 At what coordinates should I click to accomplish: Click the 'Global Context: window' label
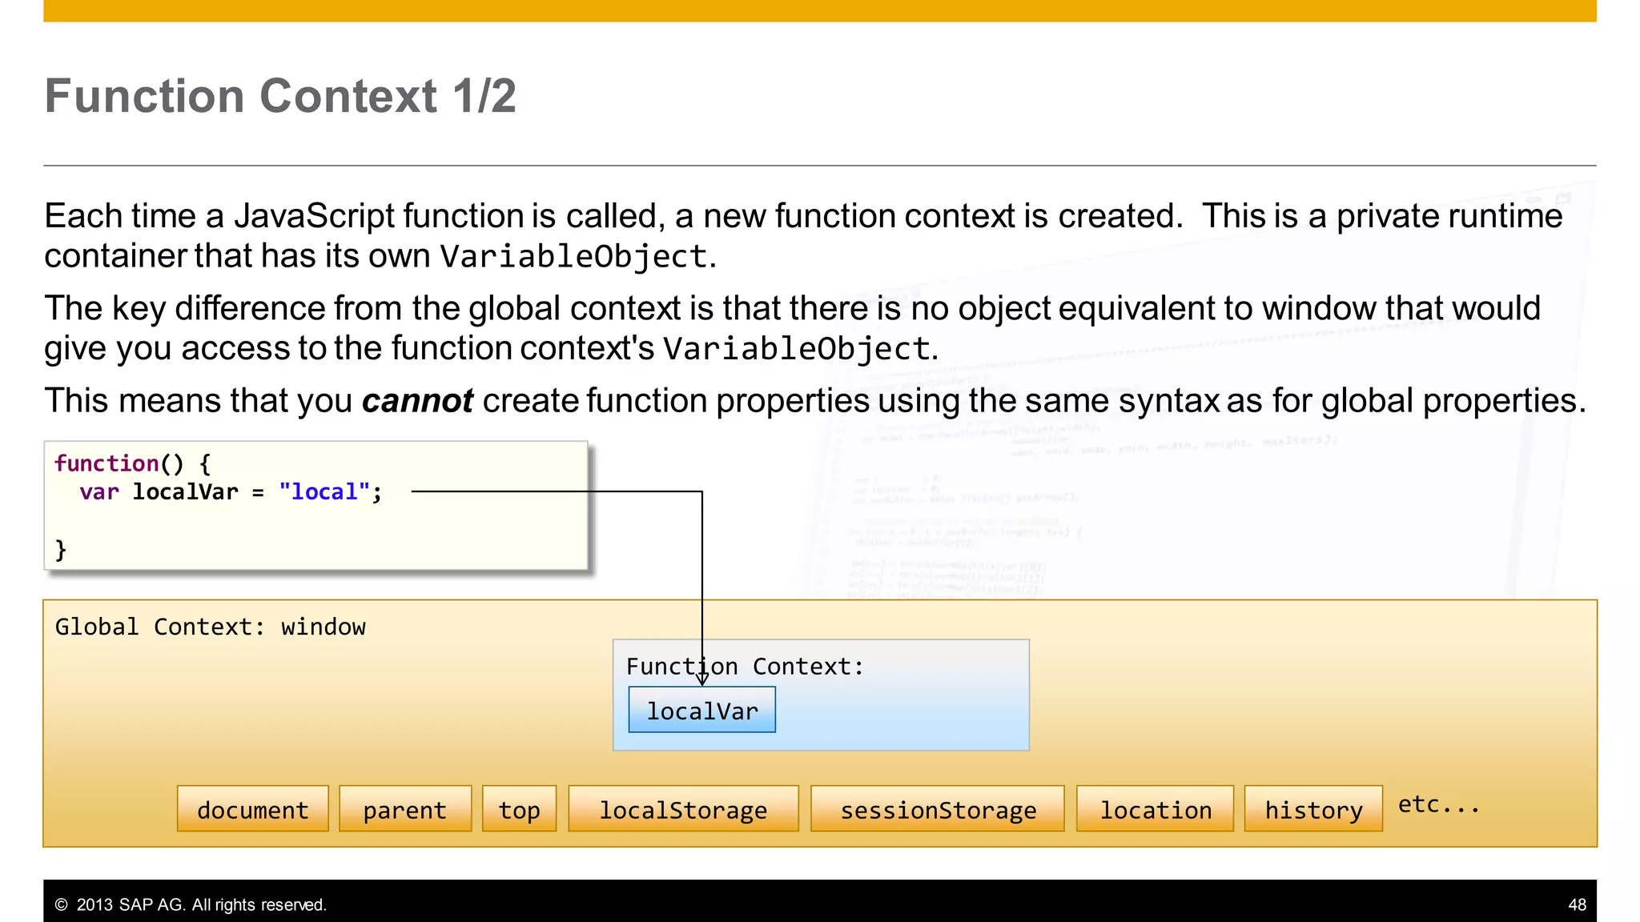click(210, 627)
